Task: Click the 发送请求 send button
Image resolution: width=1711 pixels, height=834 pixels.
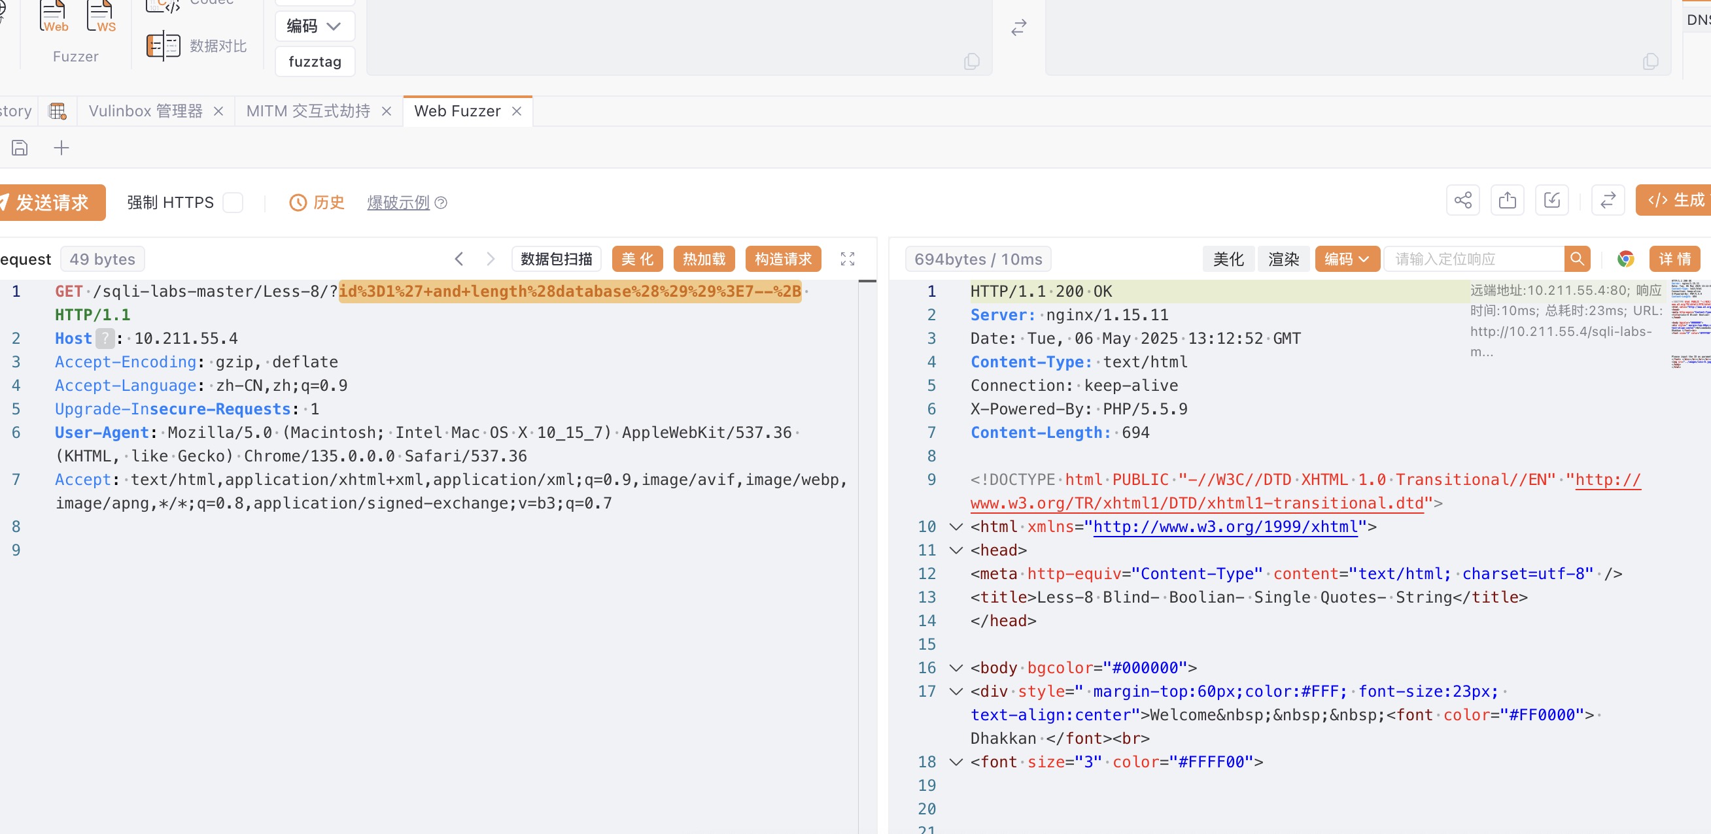Action: [x=52, y=203]
